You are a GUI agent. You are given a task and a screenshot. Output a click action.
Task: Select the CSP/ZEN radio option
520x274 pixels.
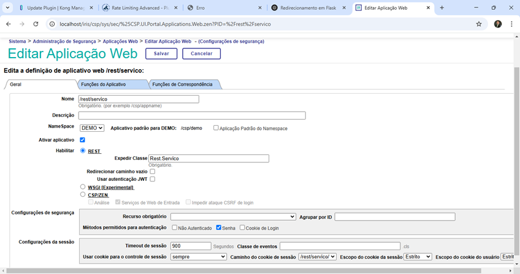83,194
